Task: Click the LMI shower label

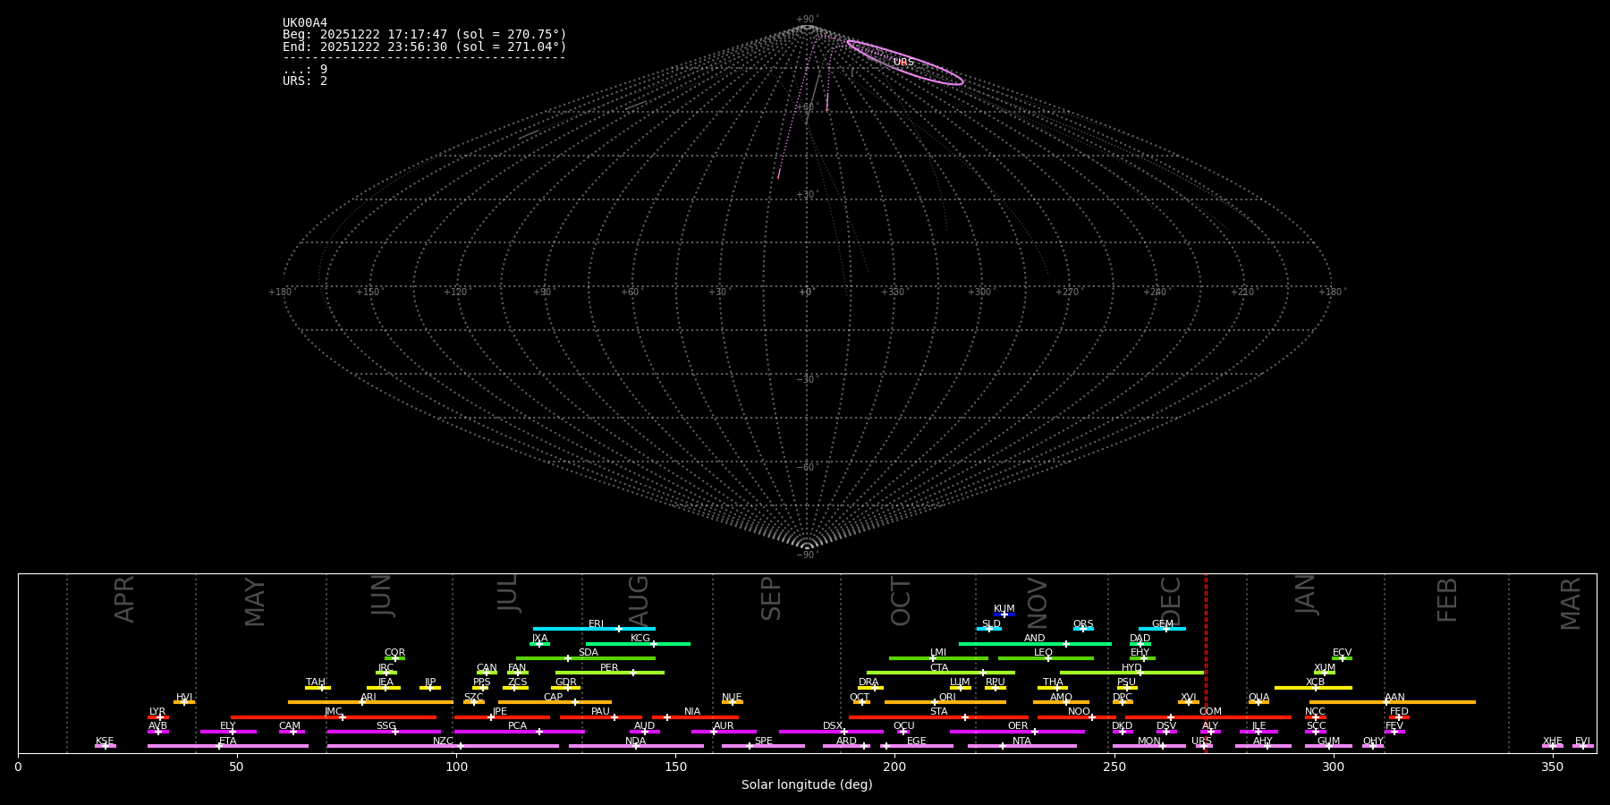Action: click(938, 653)
